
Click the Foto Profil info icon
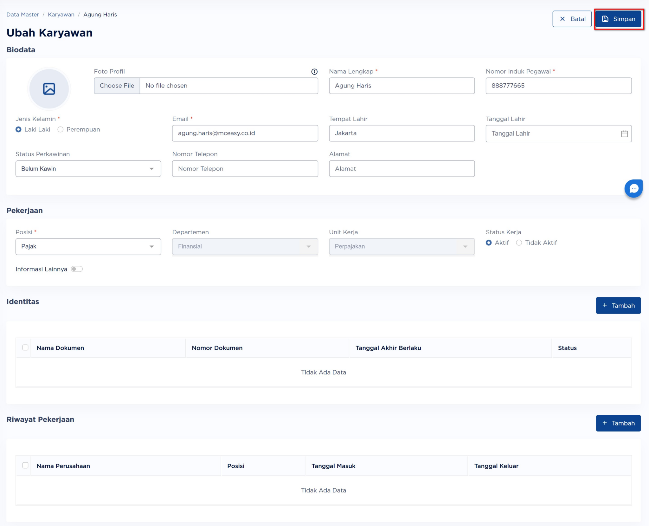[314, 72]
